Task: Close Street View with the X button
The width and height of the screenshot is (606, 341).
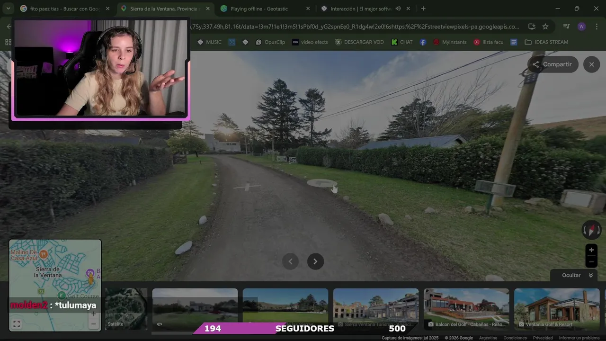Action: 591,64
